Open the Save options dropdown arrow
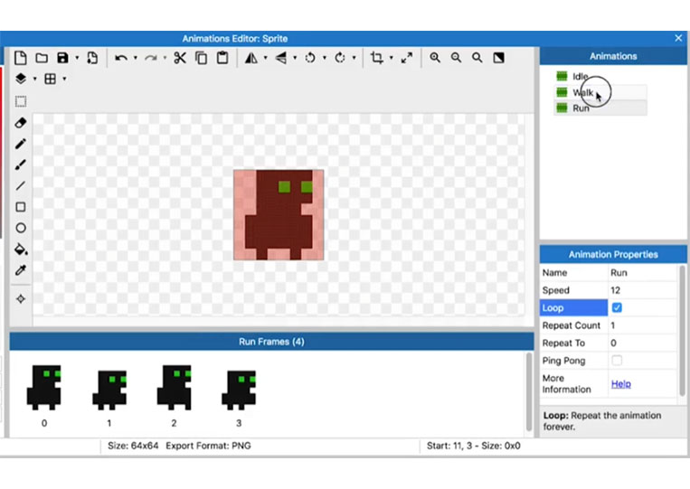 (x=77, y=58)
